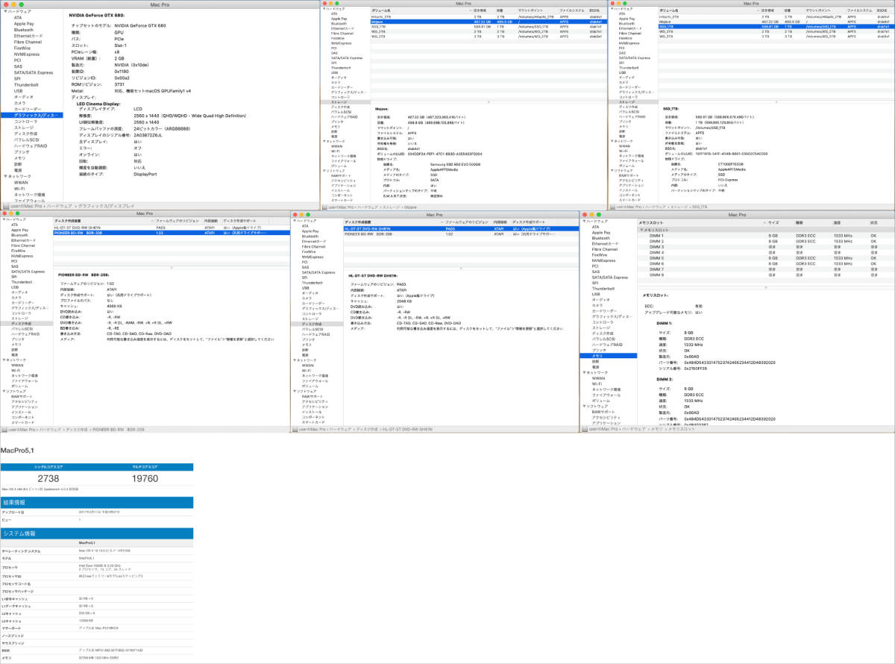Collapse ハードウェア section in the memory window
The image size is (895, 664).
click(x=585, y=222)
